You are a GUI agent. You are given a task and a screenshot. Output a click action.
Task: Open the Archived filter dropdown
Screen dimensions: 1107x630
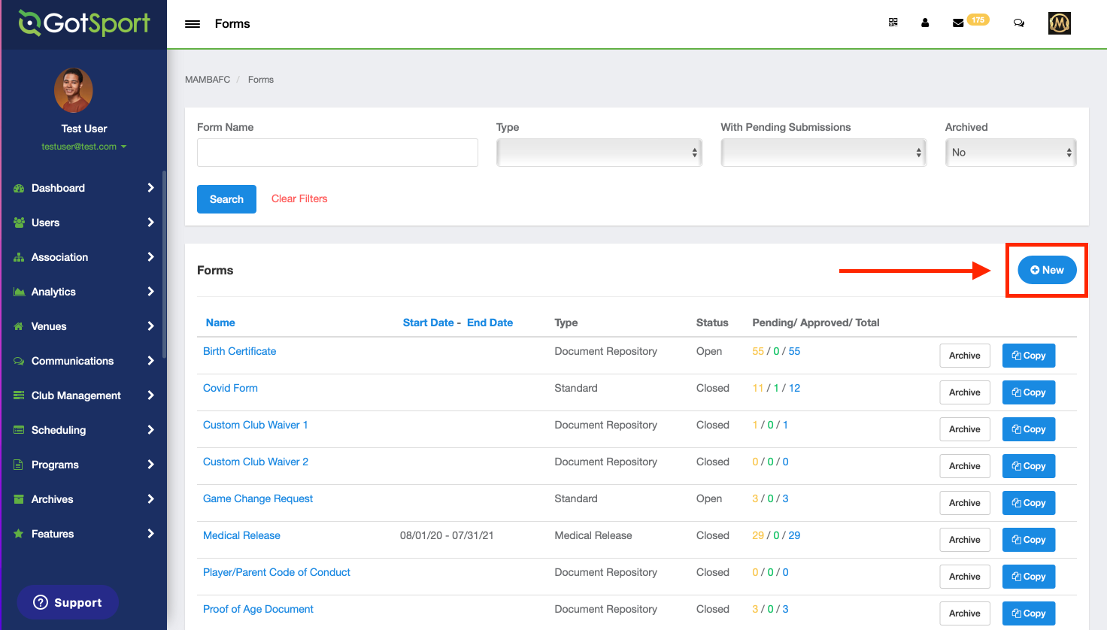click(x=1011, y=153)
